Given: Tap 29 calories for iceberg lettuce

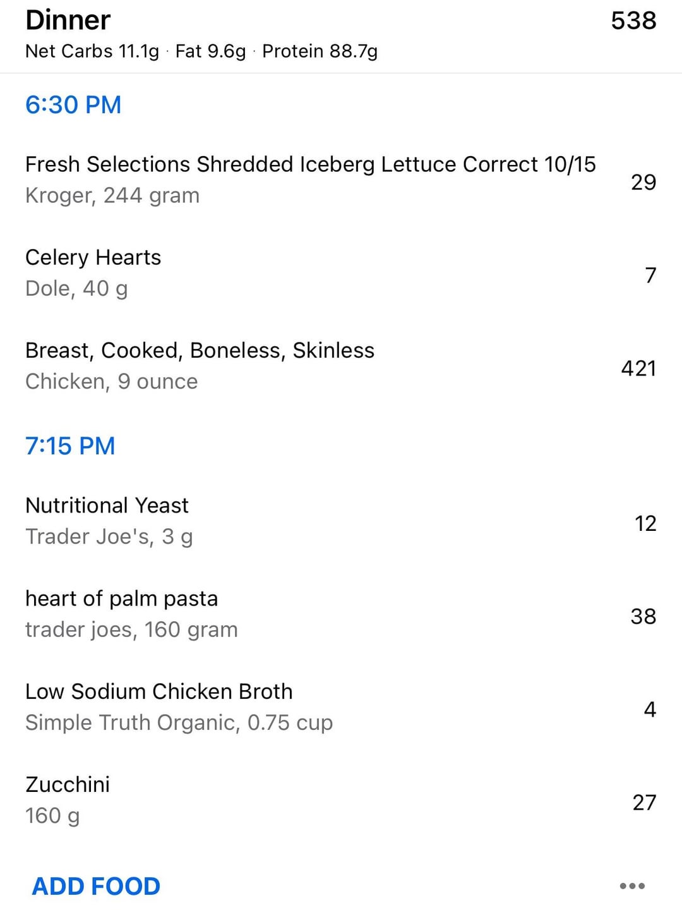Looking at the screenshot, I should (643, 182).
